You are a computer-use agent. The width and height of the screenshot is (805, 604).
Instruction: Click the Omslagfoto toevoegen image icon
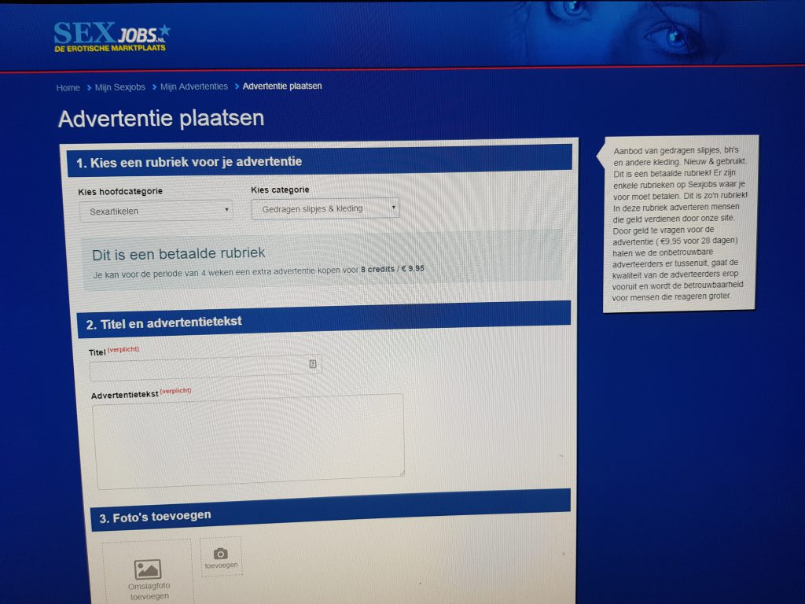click(148, 569)
